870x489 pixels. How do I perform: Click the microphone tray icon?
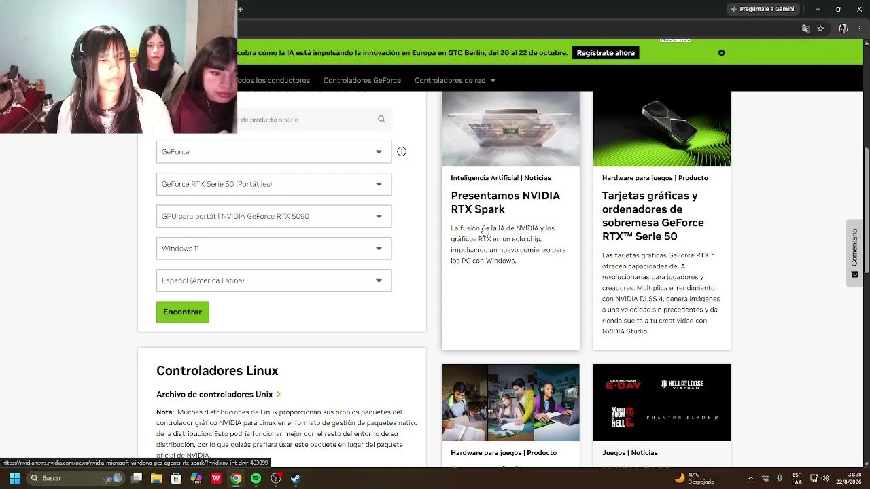780,478
